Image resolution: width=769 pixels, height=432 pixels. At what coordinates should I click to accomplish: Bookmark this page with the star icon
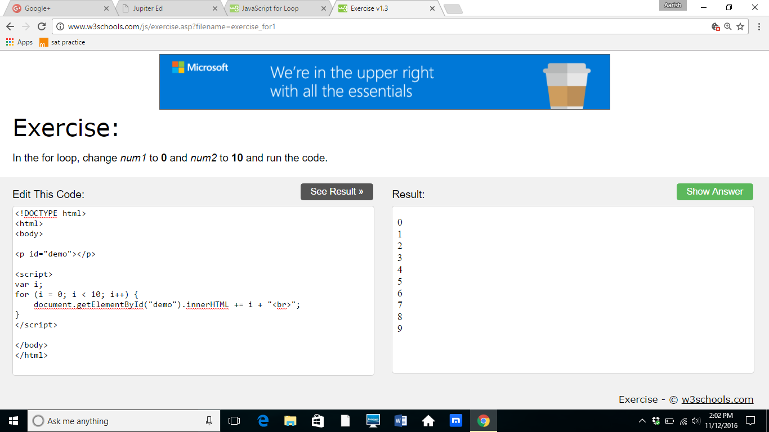click(740, 26)
